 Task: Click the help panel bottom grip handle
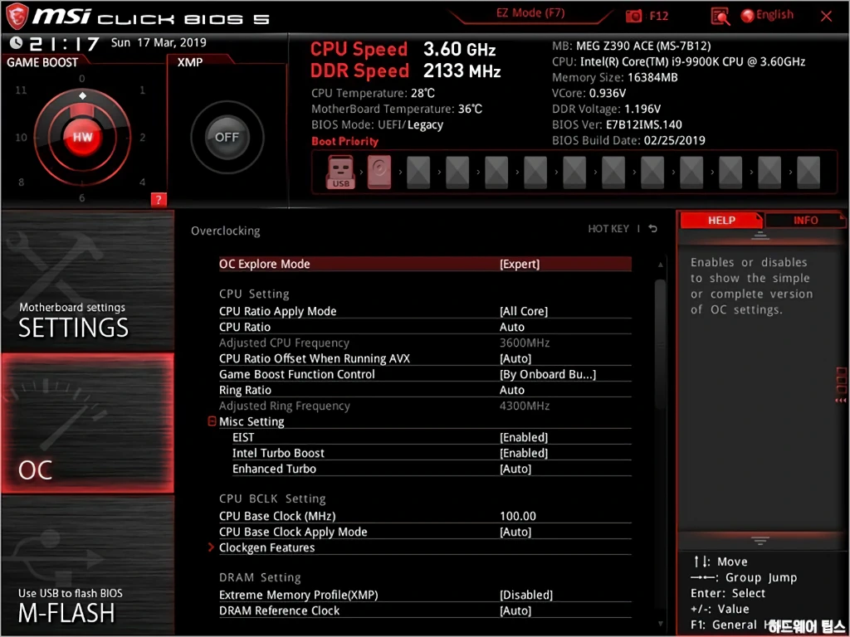(760, 541)
